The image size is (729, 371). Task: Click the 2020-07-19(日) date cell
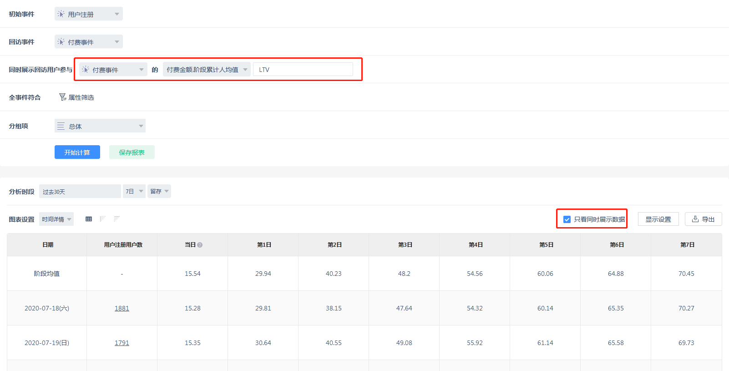[47, 343]
